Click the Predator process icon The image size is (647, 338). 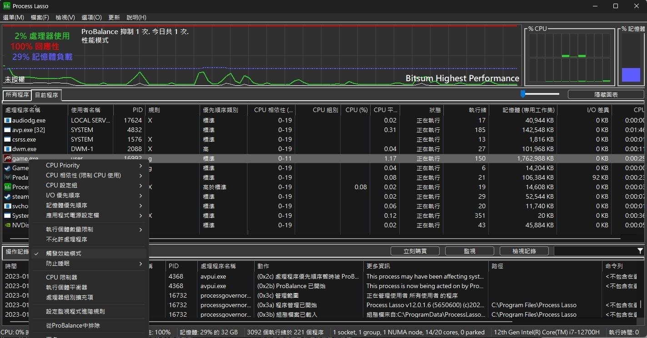tap(7, 177)
